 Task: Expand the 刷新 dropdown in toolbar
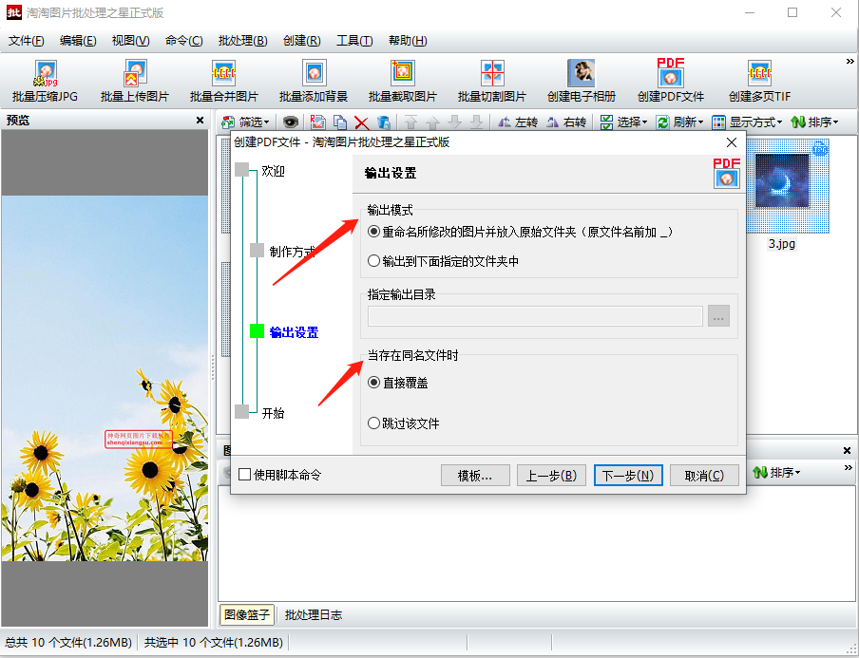click(x=681, y=122)
